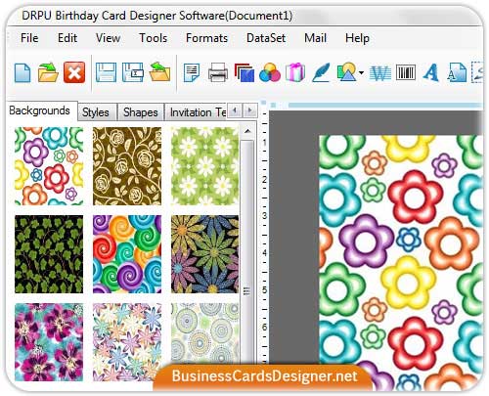Switch to the Shapes tab
Image resolution: width=489 pixels, height=396 pixels.
[141, 112]
